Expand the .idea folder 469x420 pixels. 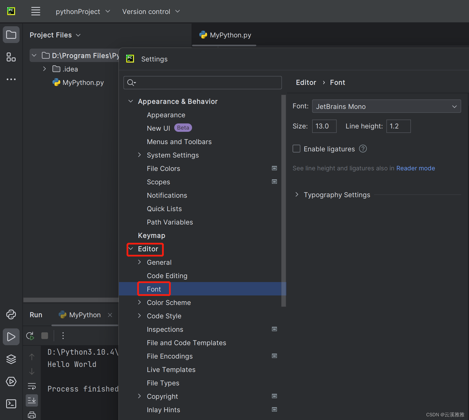pos(44,69)
